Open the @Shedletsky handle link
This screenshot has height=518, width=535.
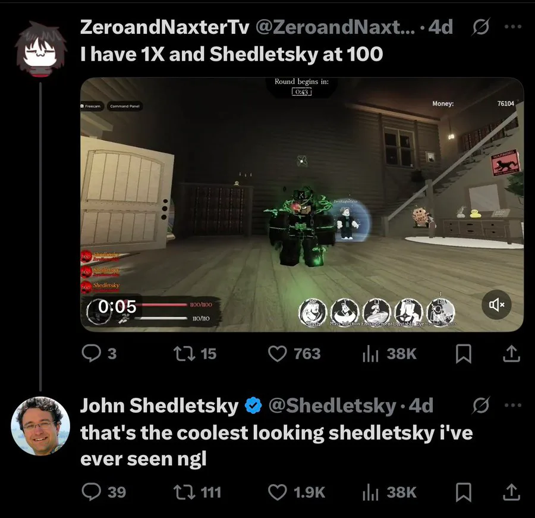tap(332, 406)
